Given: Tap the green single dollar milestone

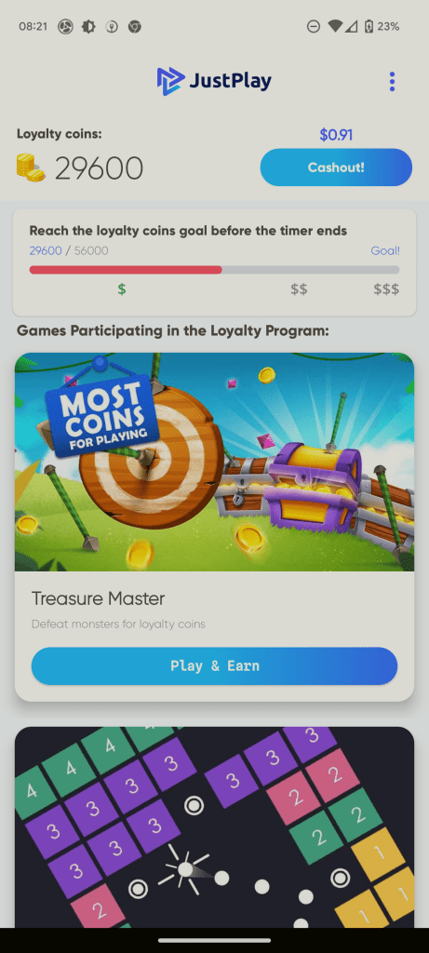Looking at the screenshot, I should click(122, 289).
